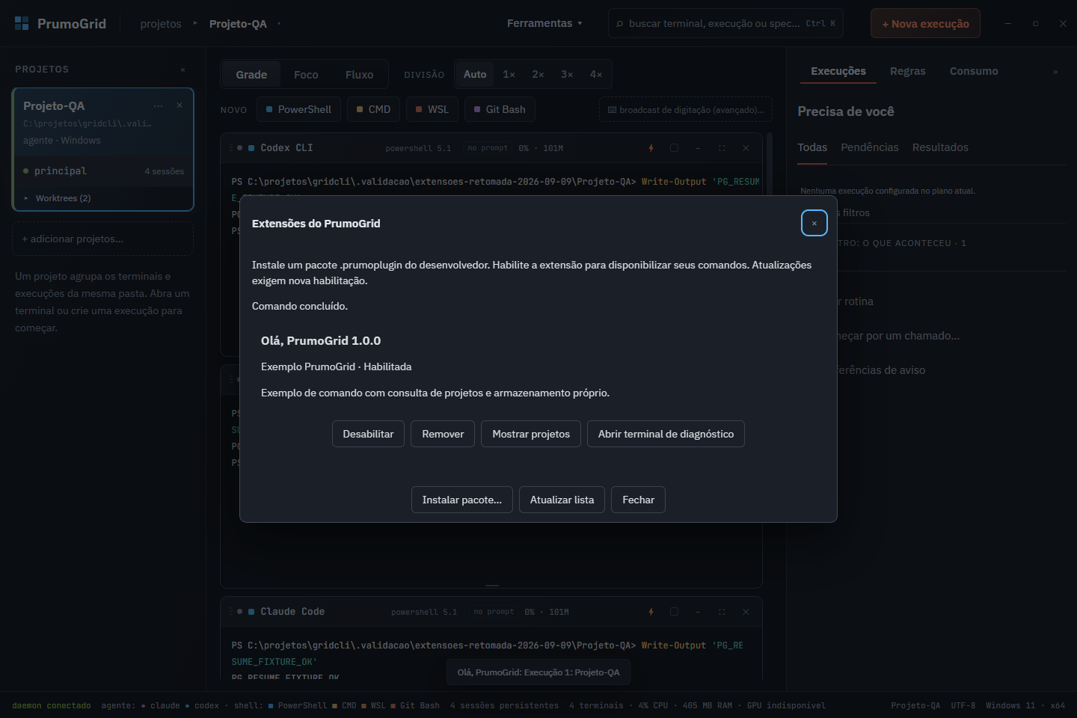Click + Nova execução button

click(x=925, y=23)
